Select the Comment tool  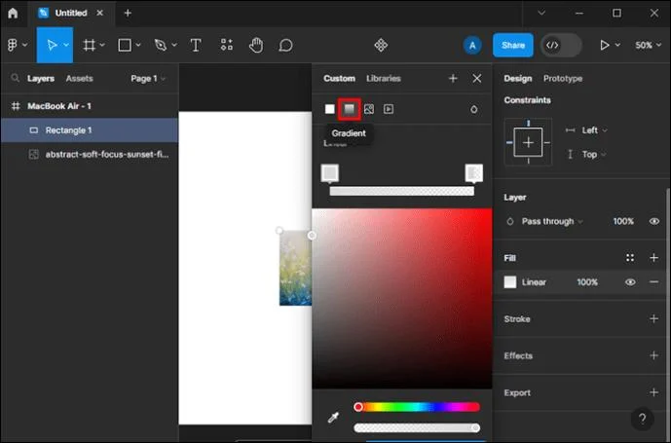pyautogui.click(x=285, y=45)
